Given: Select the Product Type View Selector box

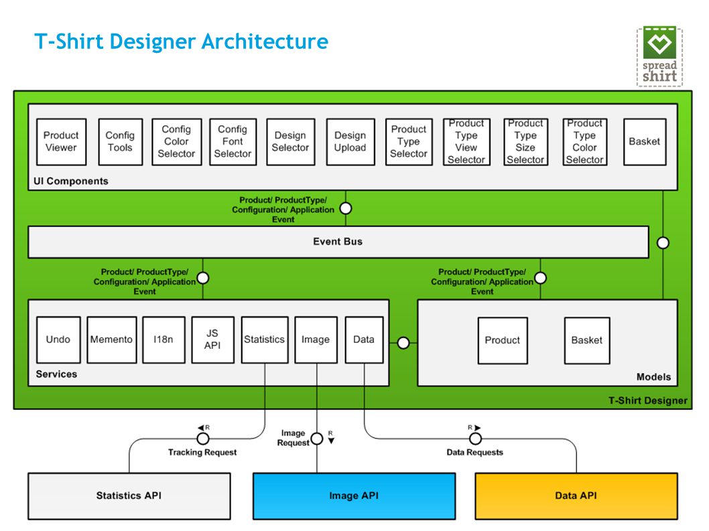Looking at the screenshot, I should pyautogui.click(x=466, y=141).
